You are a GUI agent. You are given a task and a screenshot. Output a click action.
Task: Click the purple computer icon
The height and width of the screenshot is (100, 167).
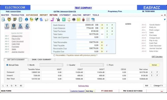point(52,19)
